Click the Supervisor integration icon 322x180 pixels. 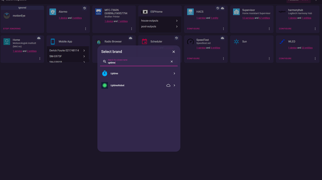tap(236, 12)
